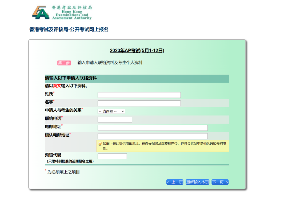Click the 请以英文输入以下资料 instruction
This screenshot has width=288, height=199.
pyautogui.click(x=66, y=86)
